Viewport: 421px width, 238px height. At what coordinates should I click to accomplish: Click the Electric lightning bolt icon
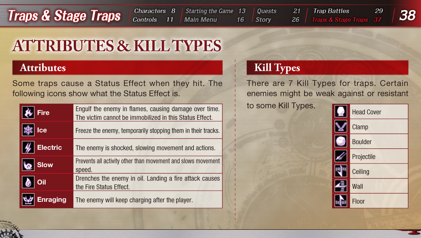coord(28,147)
